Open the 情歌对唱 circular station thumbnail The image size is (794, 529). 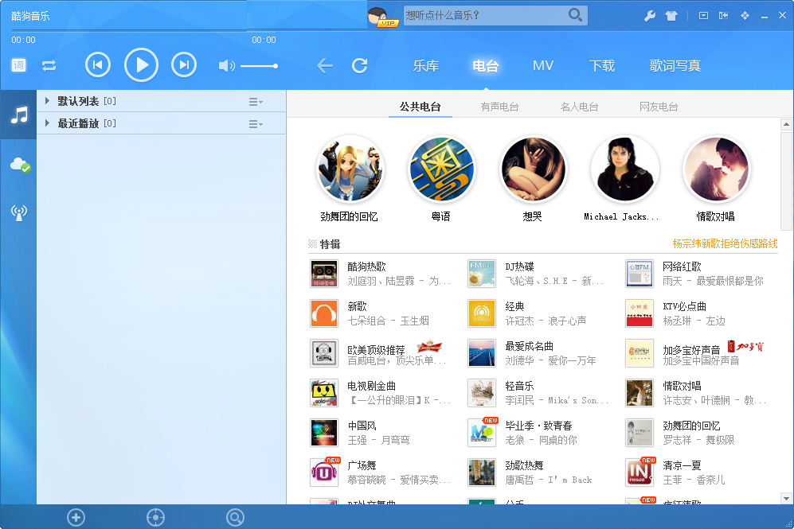716,169
